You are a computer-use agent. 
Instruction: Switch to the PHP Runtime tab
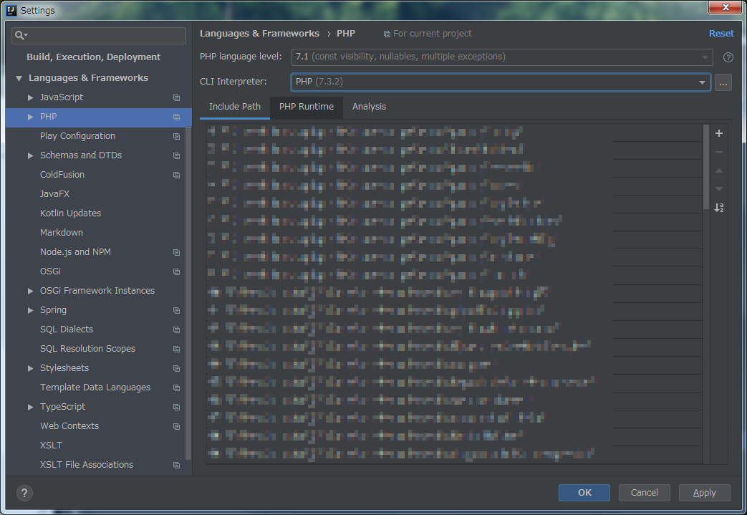[307, 107]
